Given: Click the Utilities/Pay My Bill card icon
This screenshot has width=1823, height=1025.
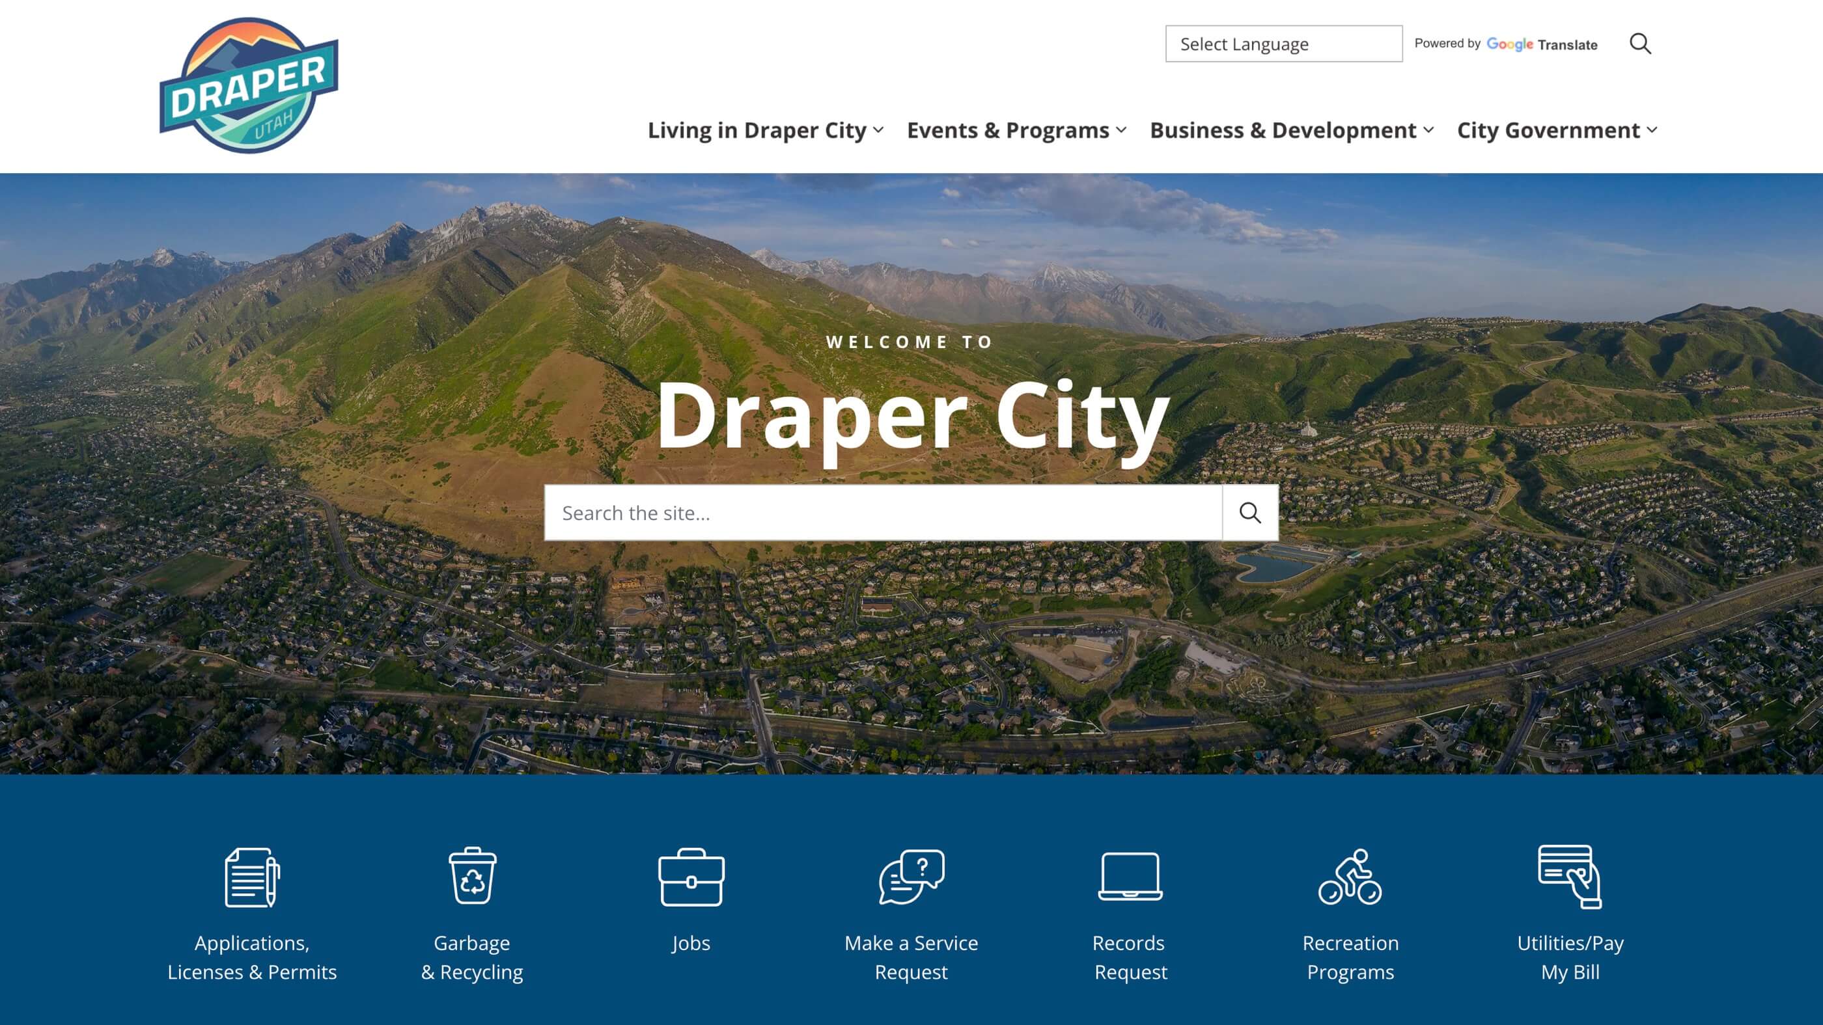Looking at the screenshot, I should [1570, 877].
